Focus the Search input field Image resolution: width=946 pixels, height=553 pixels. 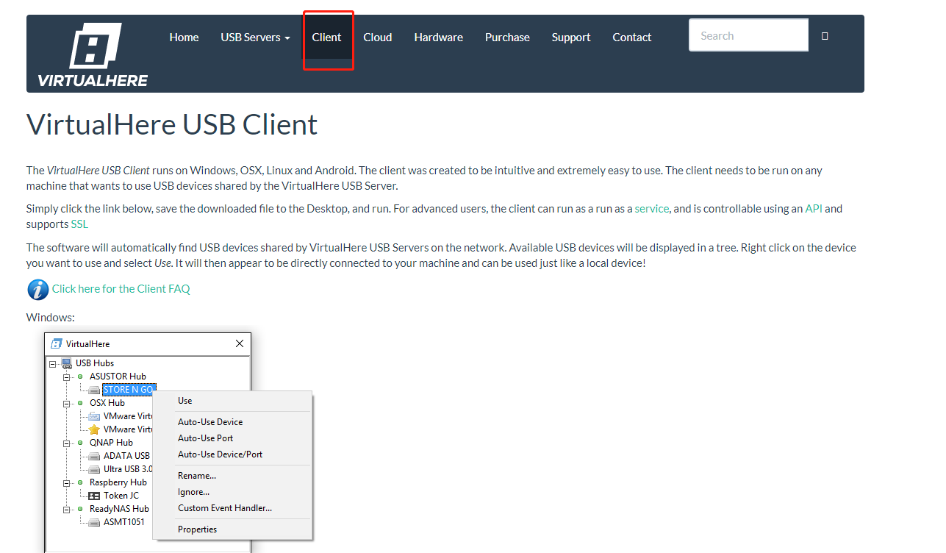pyautogui.click(x=748, y=35)
